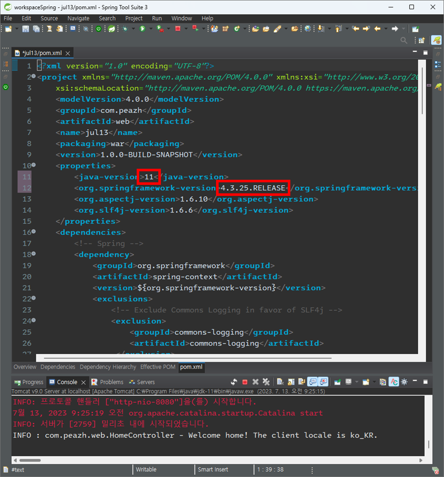Save the file with the floppy disk icon
444x477 pixels.
click(x=25, y=29)
